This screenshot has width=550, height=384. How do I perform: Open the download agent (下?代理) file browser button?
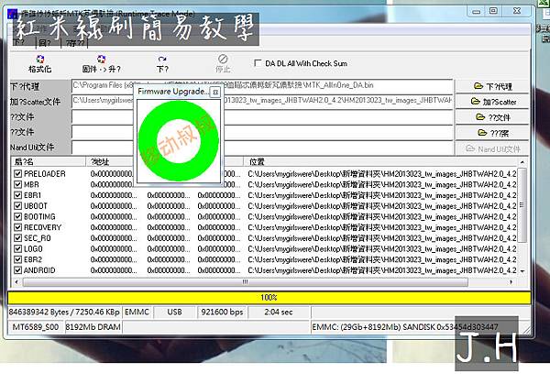tap(492, 86)
